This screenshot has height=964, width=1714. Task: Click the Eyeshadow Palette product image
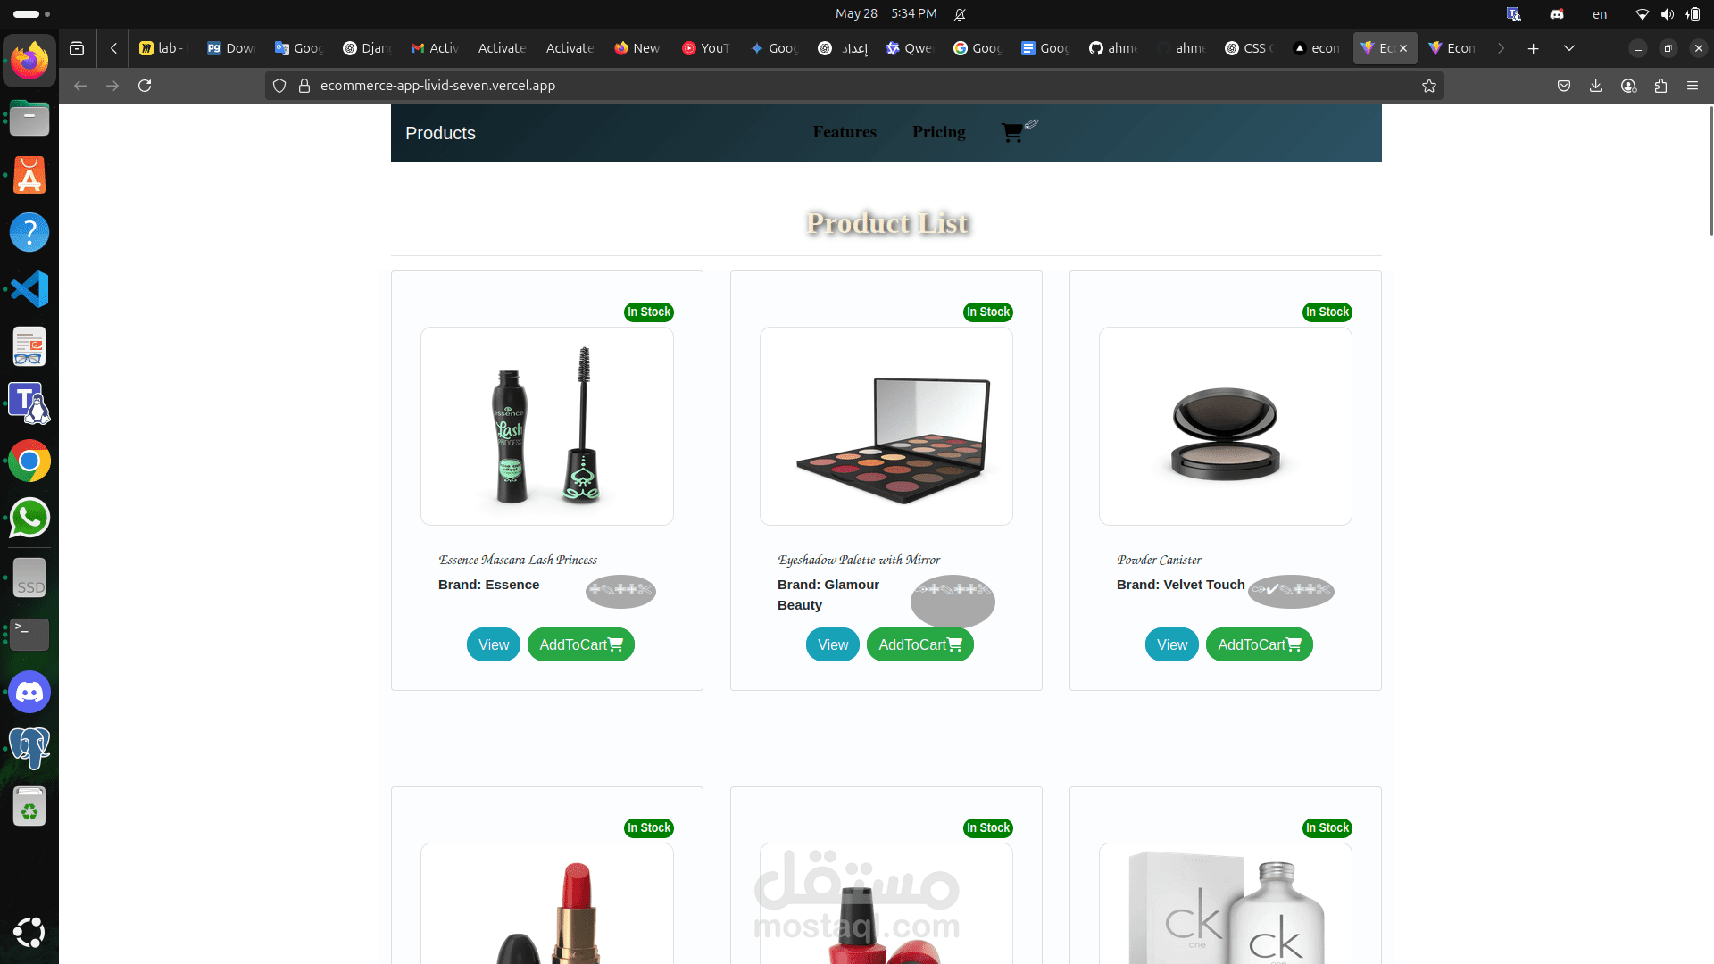(886, 426)
